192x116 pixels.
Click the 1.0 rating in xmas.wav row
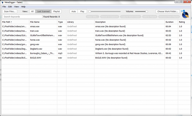(x=184, y=26)
